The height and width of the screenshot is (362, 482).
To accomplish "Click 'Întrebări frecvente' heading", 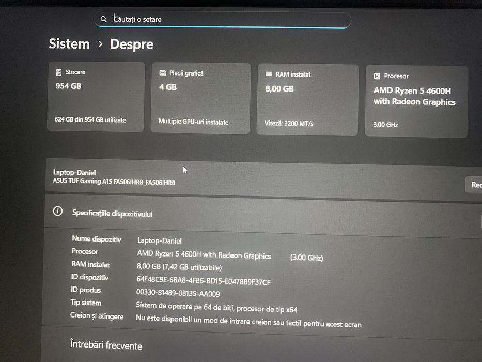I will click(x=106, y=344).
